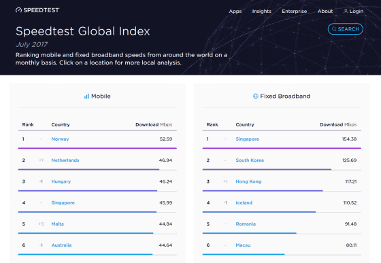Click the Mobile section heading
The height and width of the screenshot is (263, 381).
101,96
